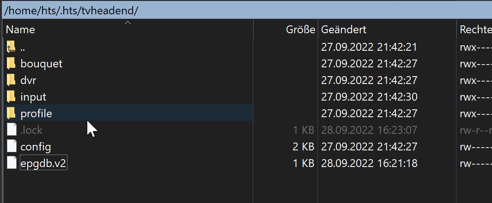Click the 2 KB size of config
This screenshot has width=492, height=203.
tap(303, 147)
